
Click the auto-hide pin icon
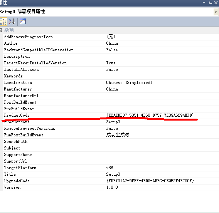tap(210, 3)
